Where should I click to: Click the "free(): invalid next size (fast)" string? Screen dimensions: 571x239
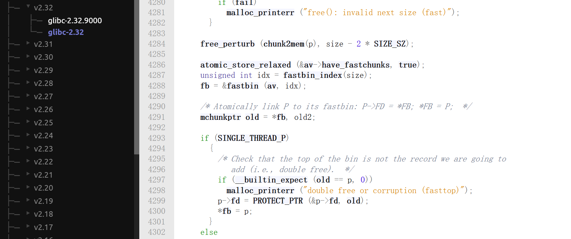(377, 13)
